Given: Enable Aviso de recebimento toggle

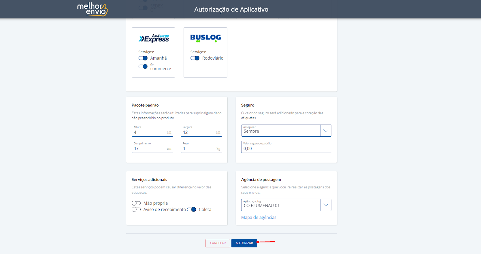Looking at the screenshot, I should [136, 209].
